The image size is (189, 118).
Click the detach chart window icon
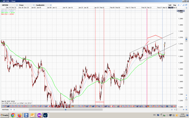pyautogui.click(x=186, y=5)
